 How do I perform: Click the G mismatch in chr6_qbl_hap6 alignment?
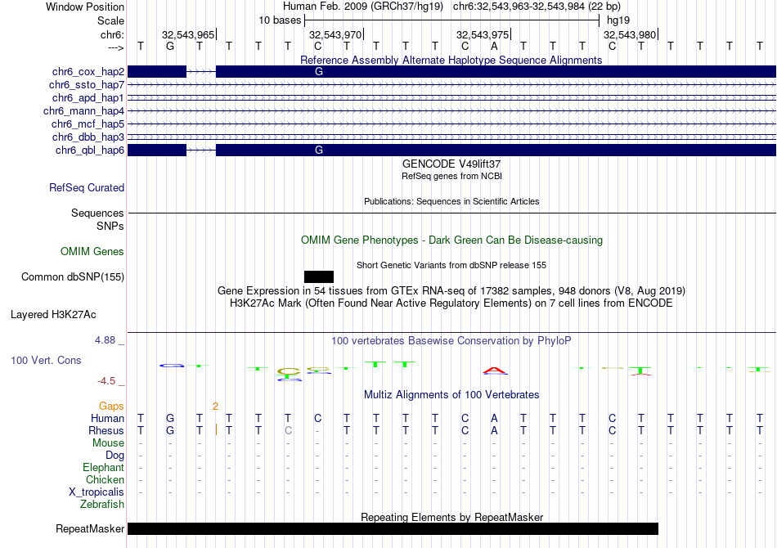(319, 150)
